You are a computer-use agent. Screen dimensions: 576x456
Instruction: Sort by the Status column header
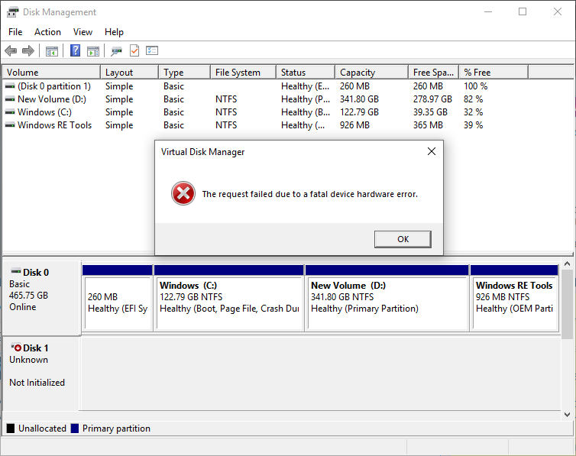[x=306, y=73]
